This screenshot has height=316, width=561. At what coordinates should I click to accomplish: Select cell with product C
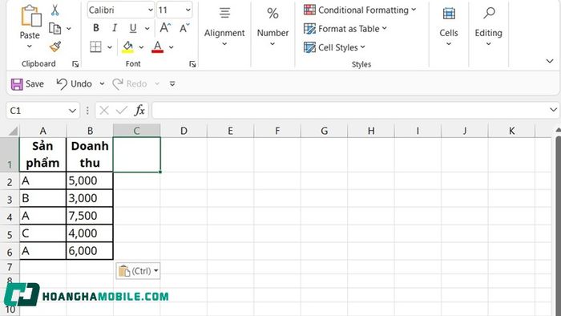click(x=43, y=233)
